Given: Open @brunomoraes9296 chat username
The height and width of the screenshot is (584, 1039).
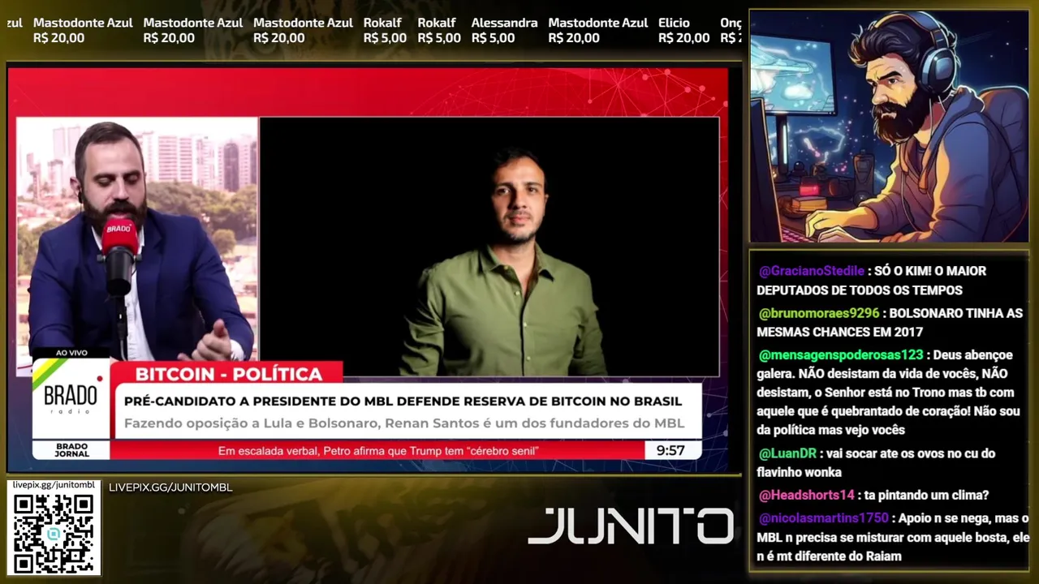Looking at the screenshot, I should (818, 313).
